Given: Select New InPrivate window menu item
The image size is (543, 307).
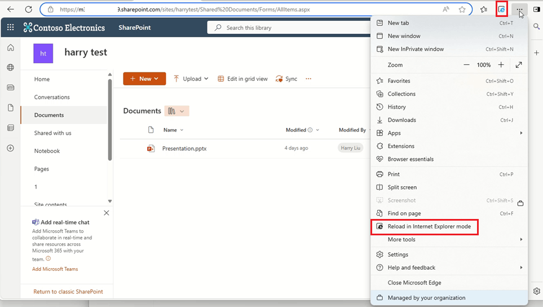Looking at the screenshot, I should click(449, 49).
